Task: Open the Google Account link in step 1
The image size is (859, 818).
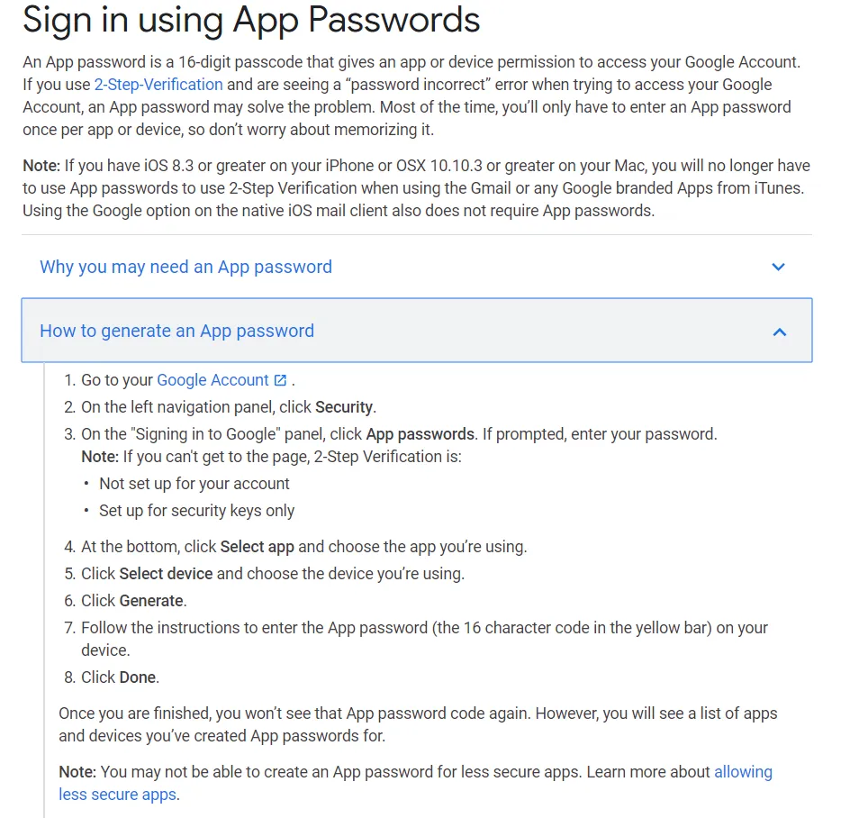Action: 212,380
